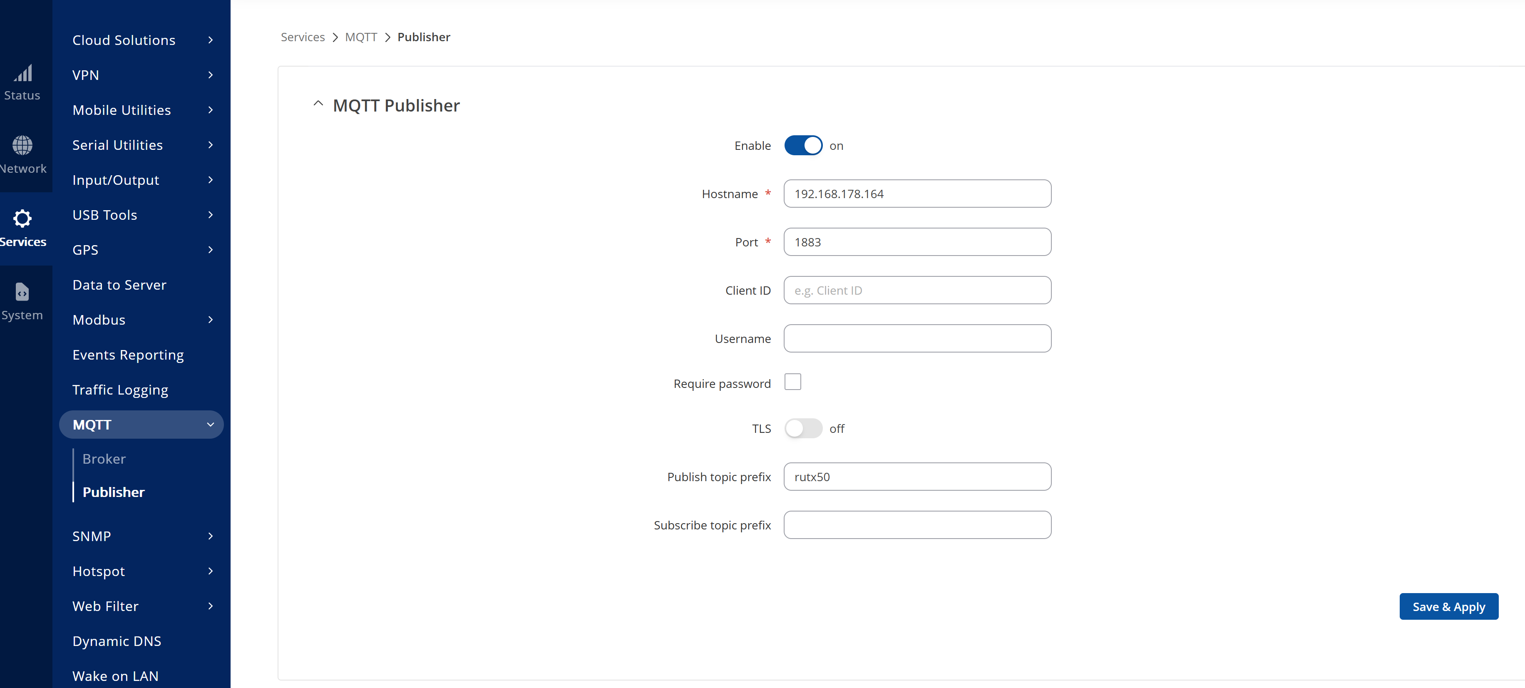Click the Network globe icon
This screenshot has height=688, width=1525.
tap(22, 145)
